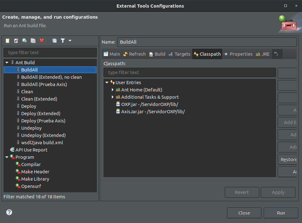Select OXP.jar classpath entry
The height and width of the screenshot is (223, 302).
tap(149, 104)
